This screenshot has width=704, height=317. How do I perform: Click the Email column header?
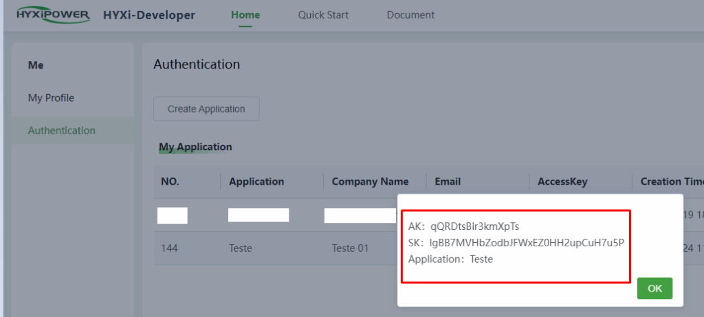[x=448, y=182]
